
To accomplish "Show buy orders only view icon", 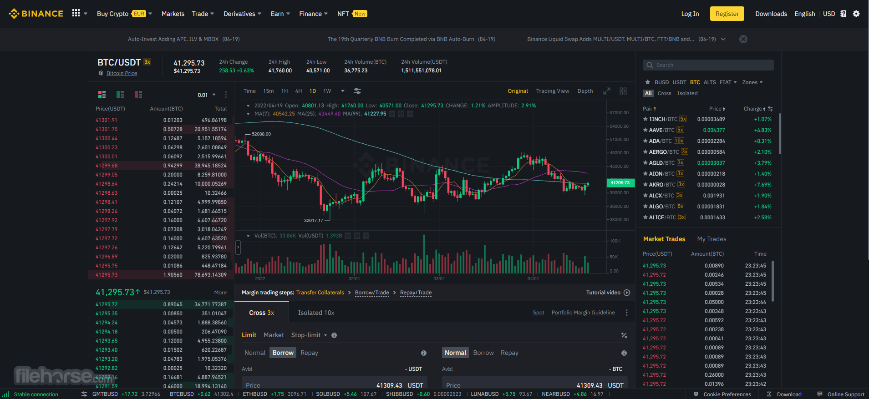I will click(120, 95).
